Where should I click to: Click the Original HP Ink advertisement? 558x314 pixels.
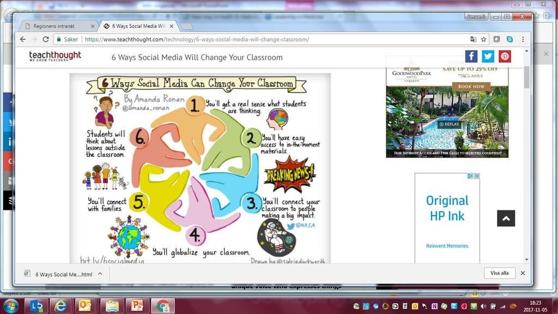(x=447, y=218)
